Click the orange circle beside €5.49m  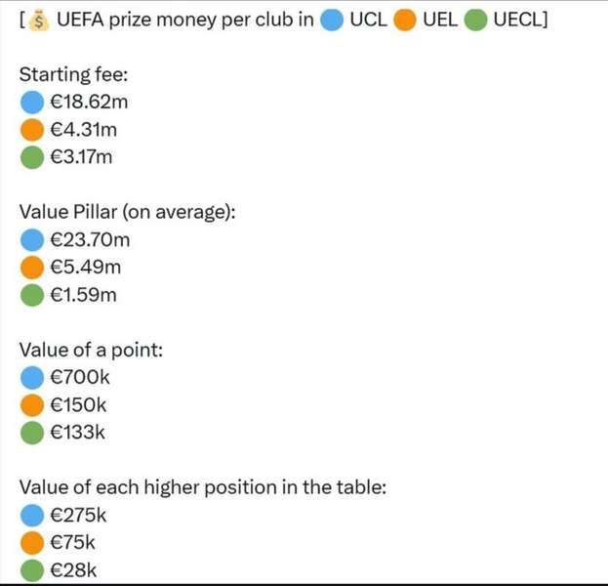click(32, 268)
